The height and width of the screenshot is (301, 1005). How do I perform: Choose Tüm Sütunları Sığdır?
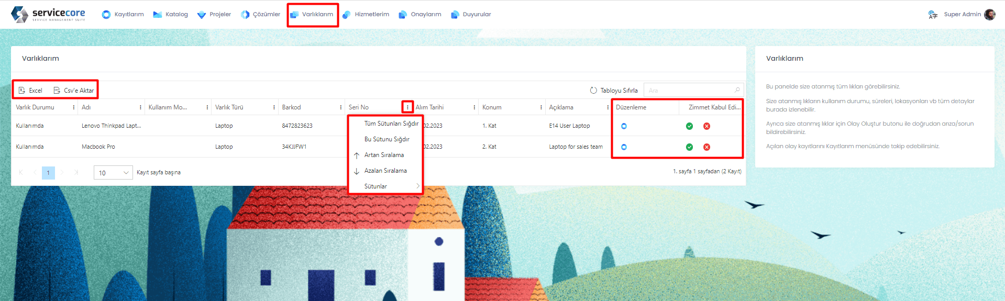point(385,124)
